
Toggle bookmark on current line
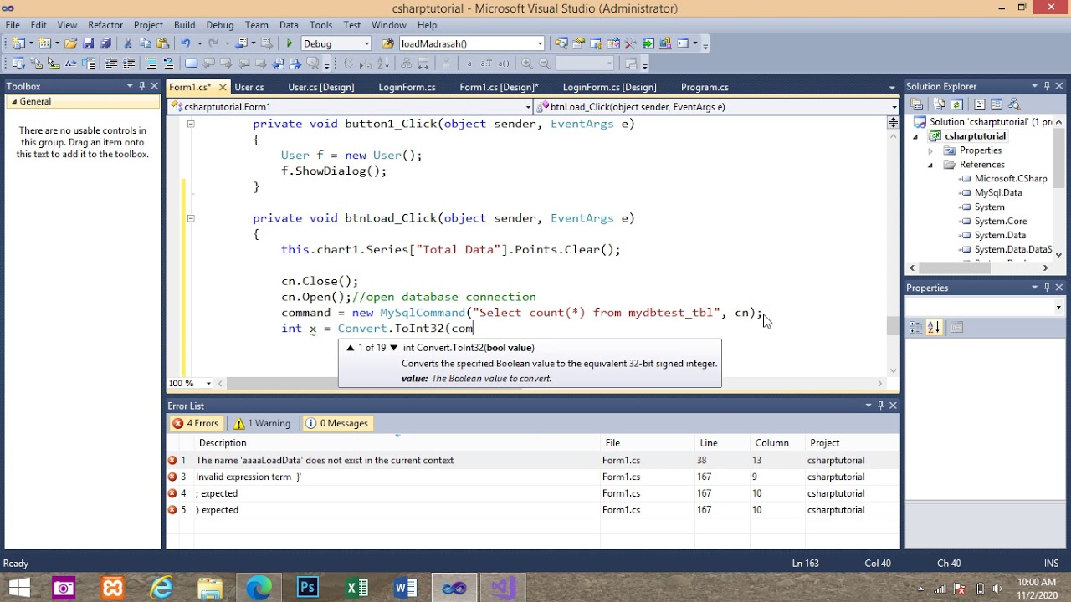point(191,64)
